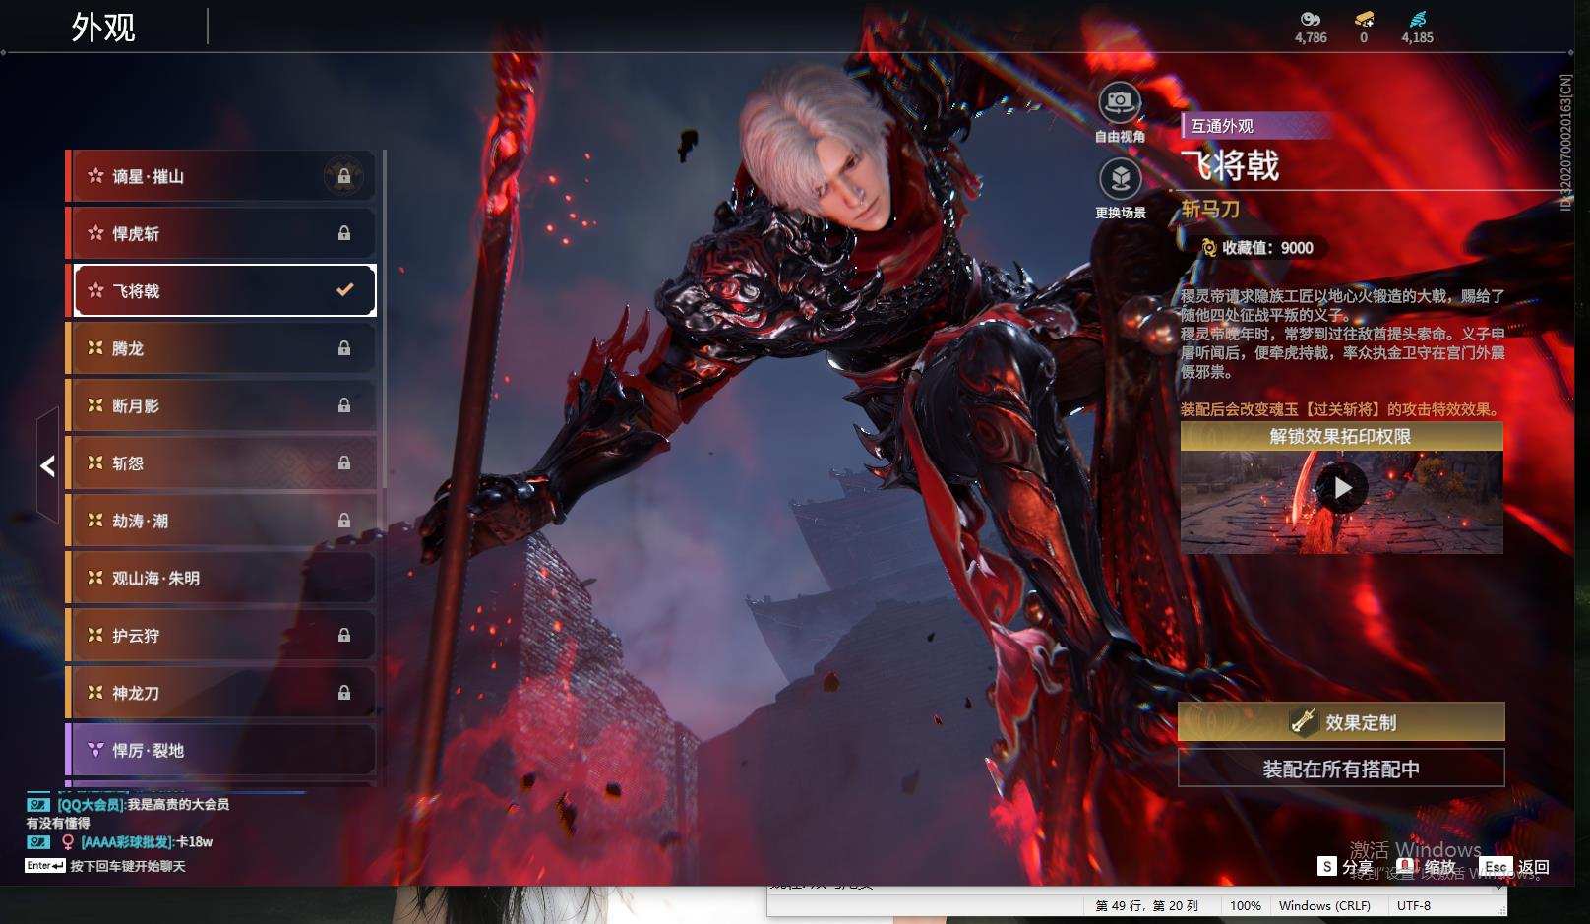Click the 100% zoom level in the background editor status bar
This screenshot has width=1590, height=924.
1246,905
